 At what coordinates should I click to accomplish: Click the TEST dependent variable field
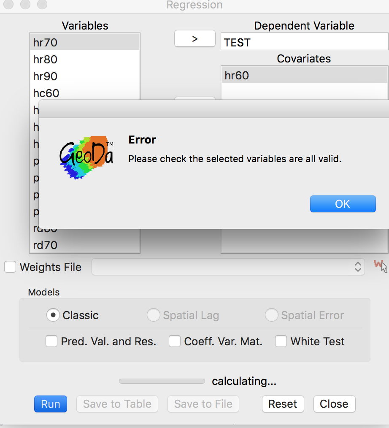pyautogui.click(x=304, y=42)
